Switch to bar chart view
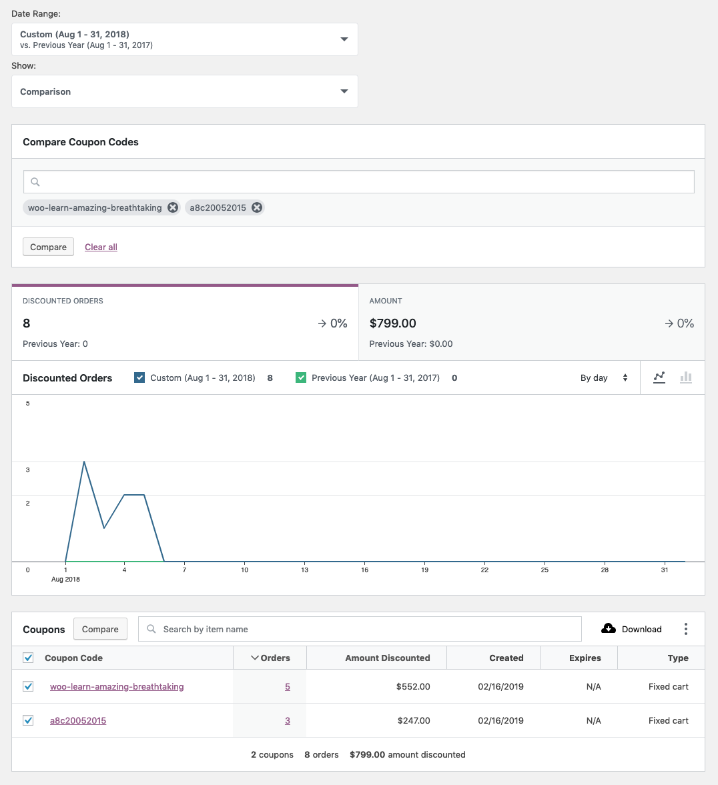This screenshot has width=718, height=785. tap(686, 377)
